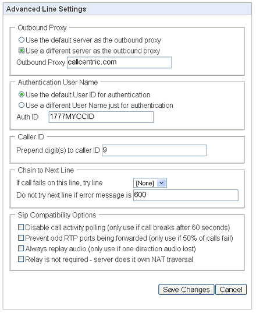Select 'Use the default server as the outbound proxy'
Screen dimensions: 256x313
22,40
